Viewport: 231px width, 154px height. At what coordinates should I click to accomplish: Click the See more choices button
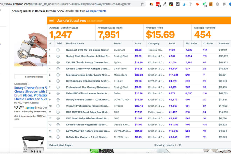tap(31, 77)
